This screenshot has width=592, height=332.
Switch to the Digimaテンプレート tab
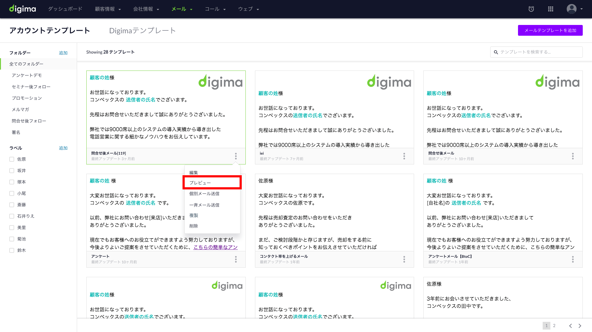point(142,30)
